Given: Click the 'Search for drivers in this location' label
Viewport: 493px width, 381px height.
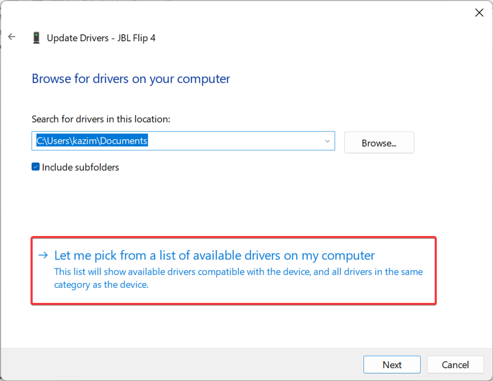Looking at the screenshot, I should (101, 119).
